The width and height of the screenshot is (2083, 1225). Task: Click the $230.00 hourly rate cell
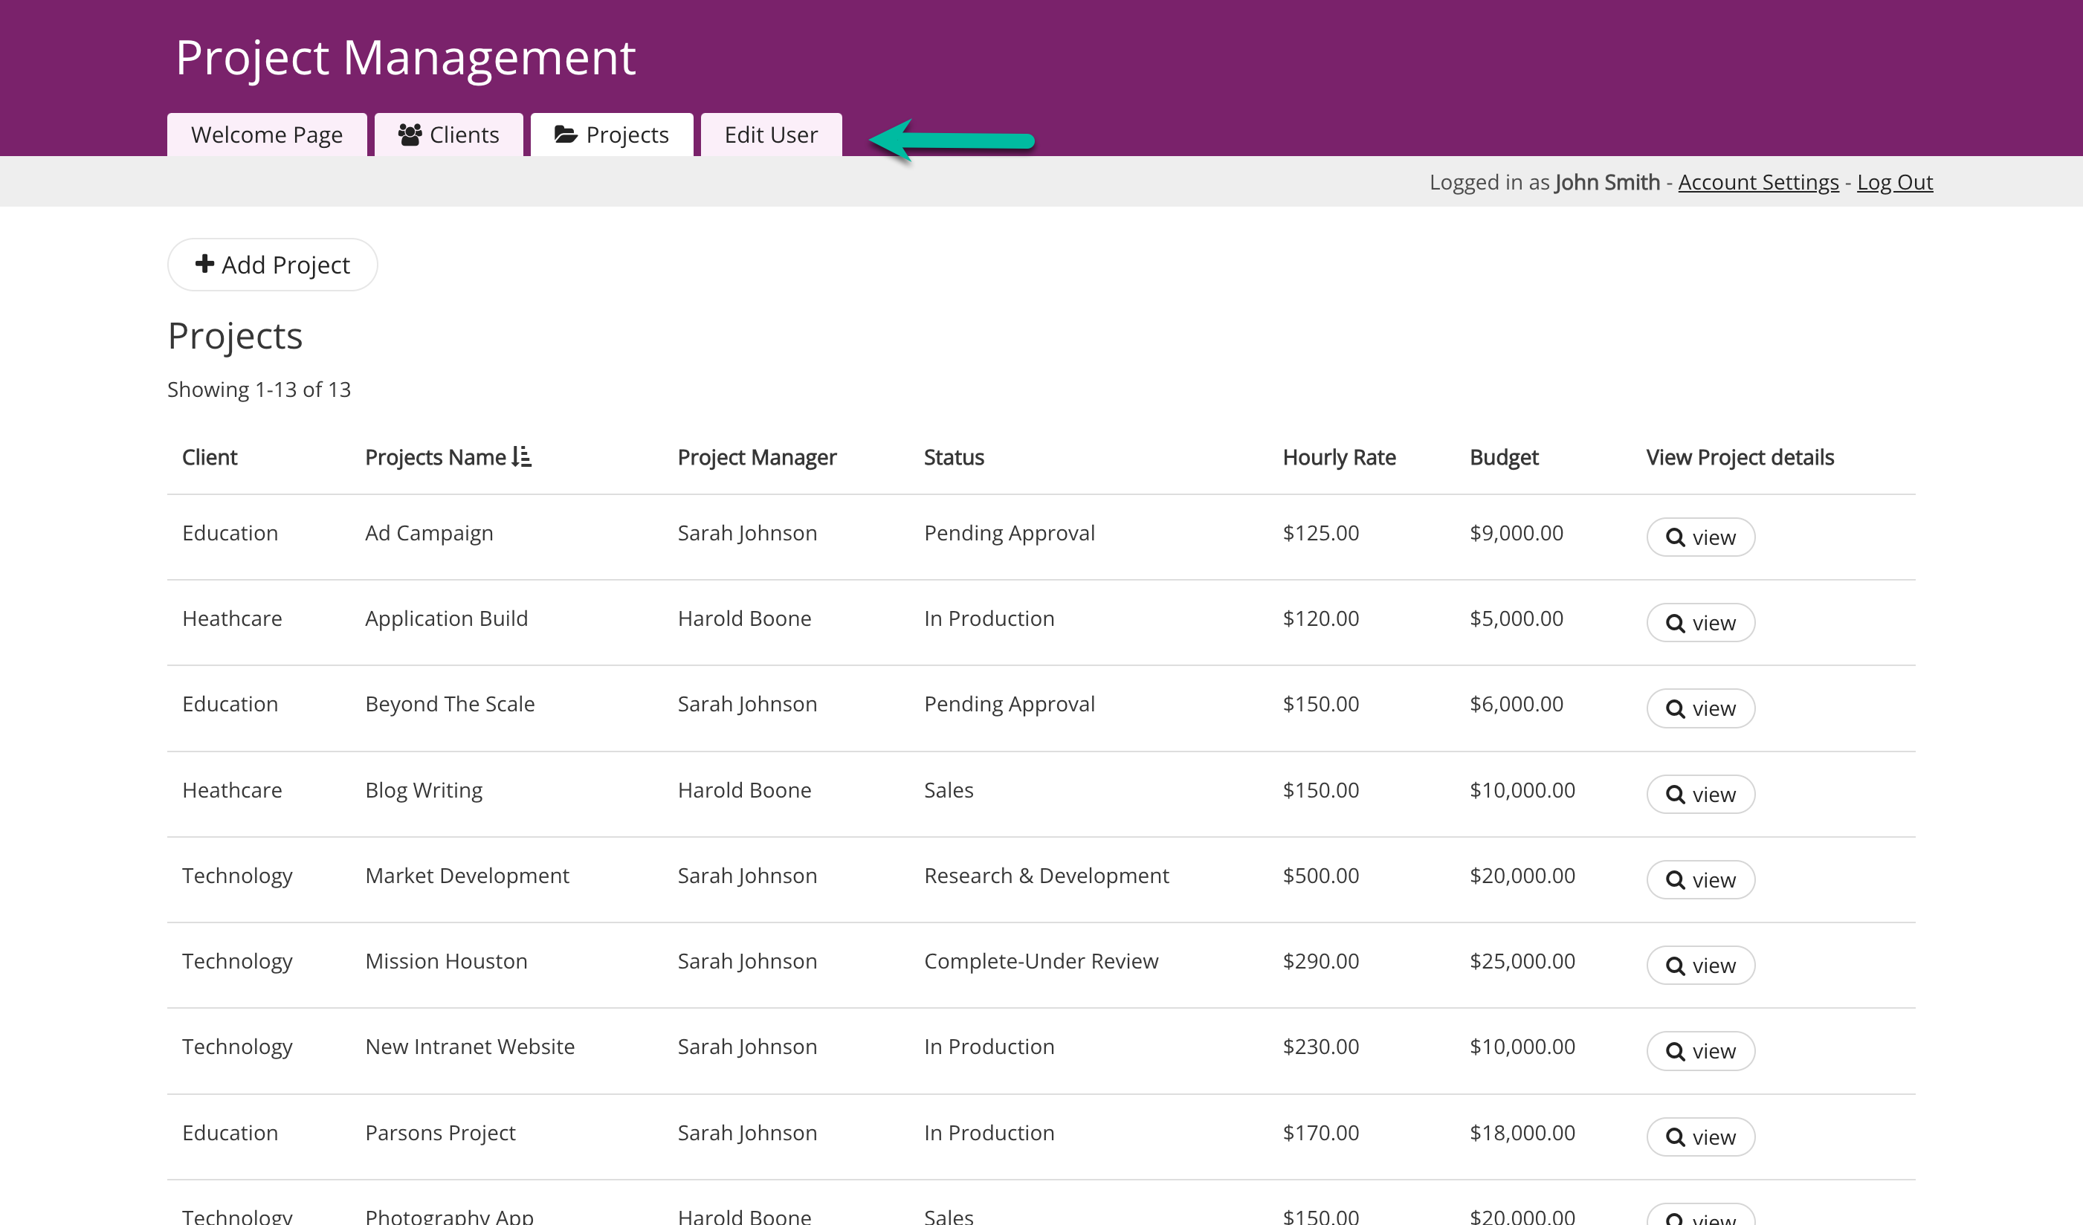[1321, 1047]
